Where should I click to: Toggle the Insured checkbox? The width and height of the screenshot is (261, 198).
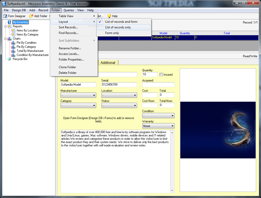click(x=161, y=75)
